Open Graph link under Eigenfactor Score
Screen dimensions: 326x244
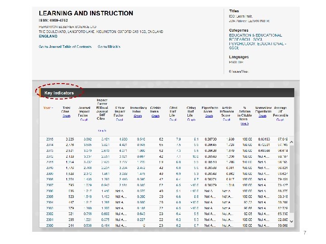(209, 116)
